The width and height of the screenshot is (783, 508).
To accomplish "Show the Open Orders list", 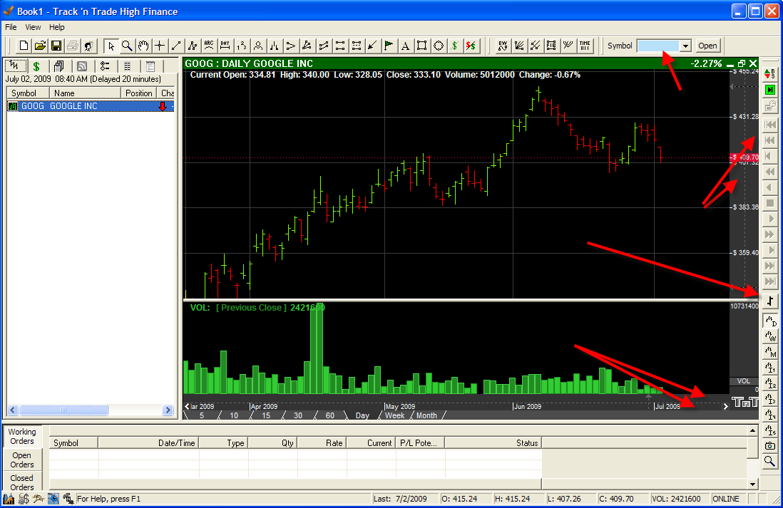I will coord(22,460).
